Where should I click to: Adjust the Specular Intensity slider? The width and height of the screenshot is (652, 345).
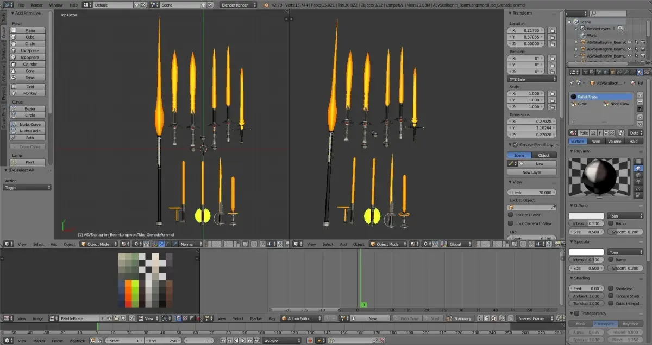[x=586, y=260]
